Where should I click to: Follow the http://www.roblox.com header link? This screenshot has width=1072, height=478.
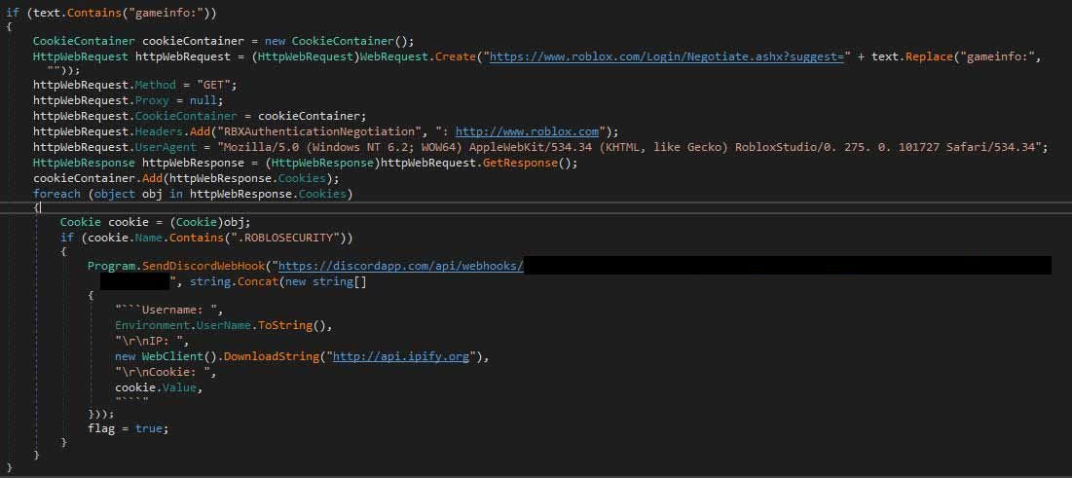coord(527,131)
